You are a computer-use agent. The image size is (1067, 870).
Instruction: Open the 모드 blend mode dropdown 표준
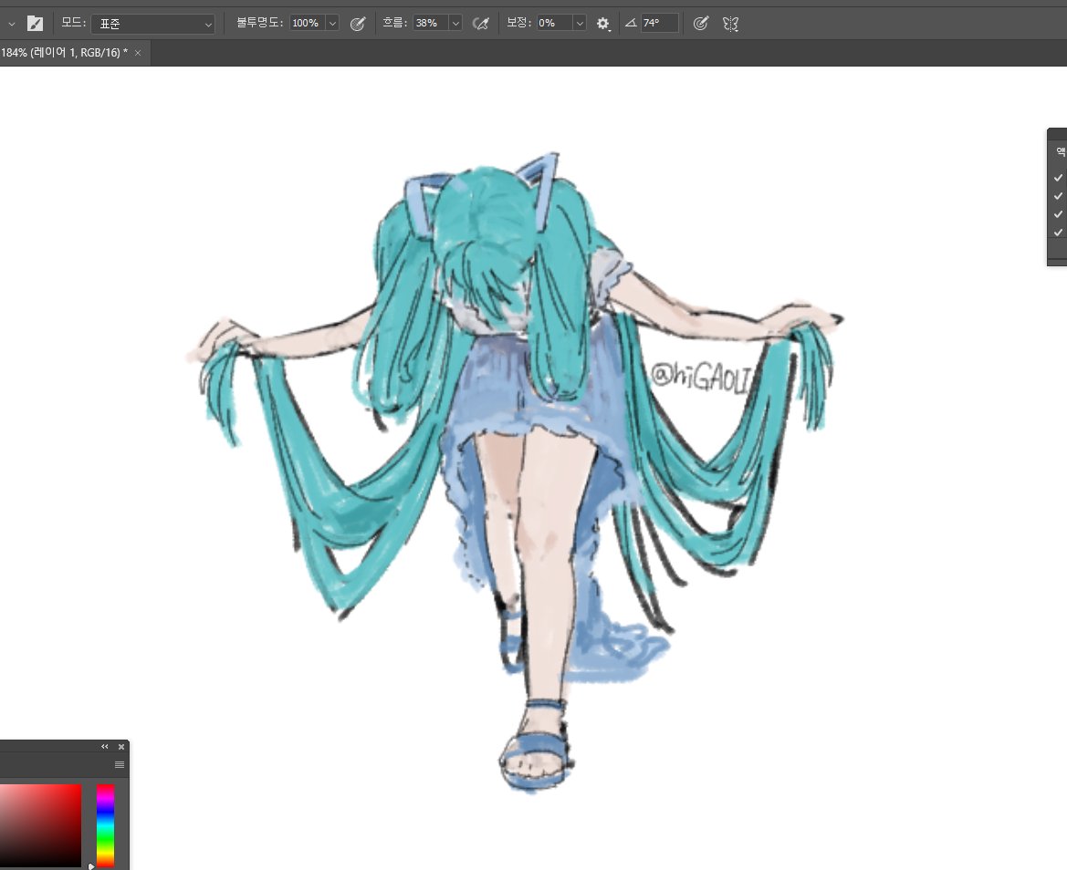153,24
